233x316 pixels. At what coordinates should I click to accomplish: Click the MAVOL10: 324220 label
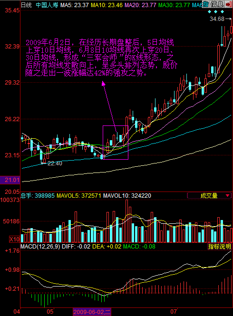point(127,195)
